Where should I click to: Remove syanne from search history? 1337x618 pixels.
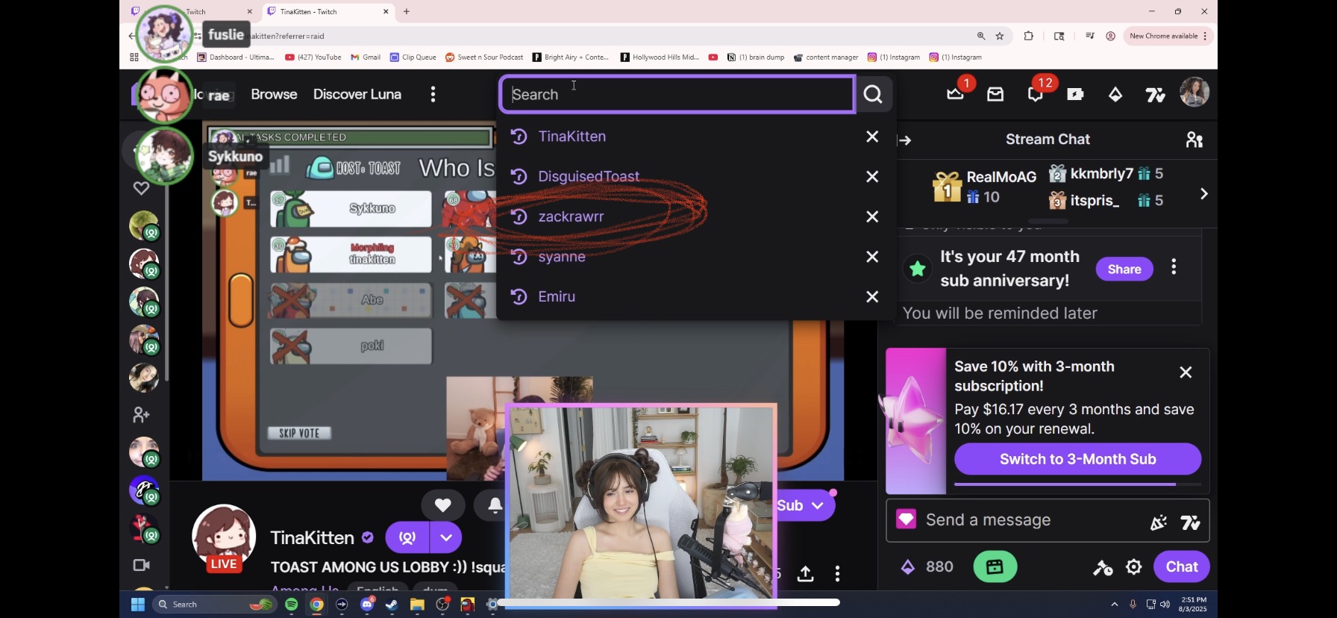click(x=872, y=257)
